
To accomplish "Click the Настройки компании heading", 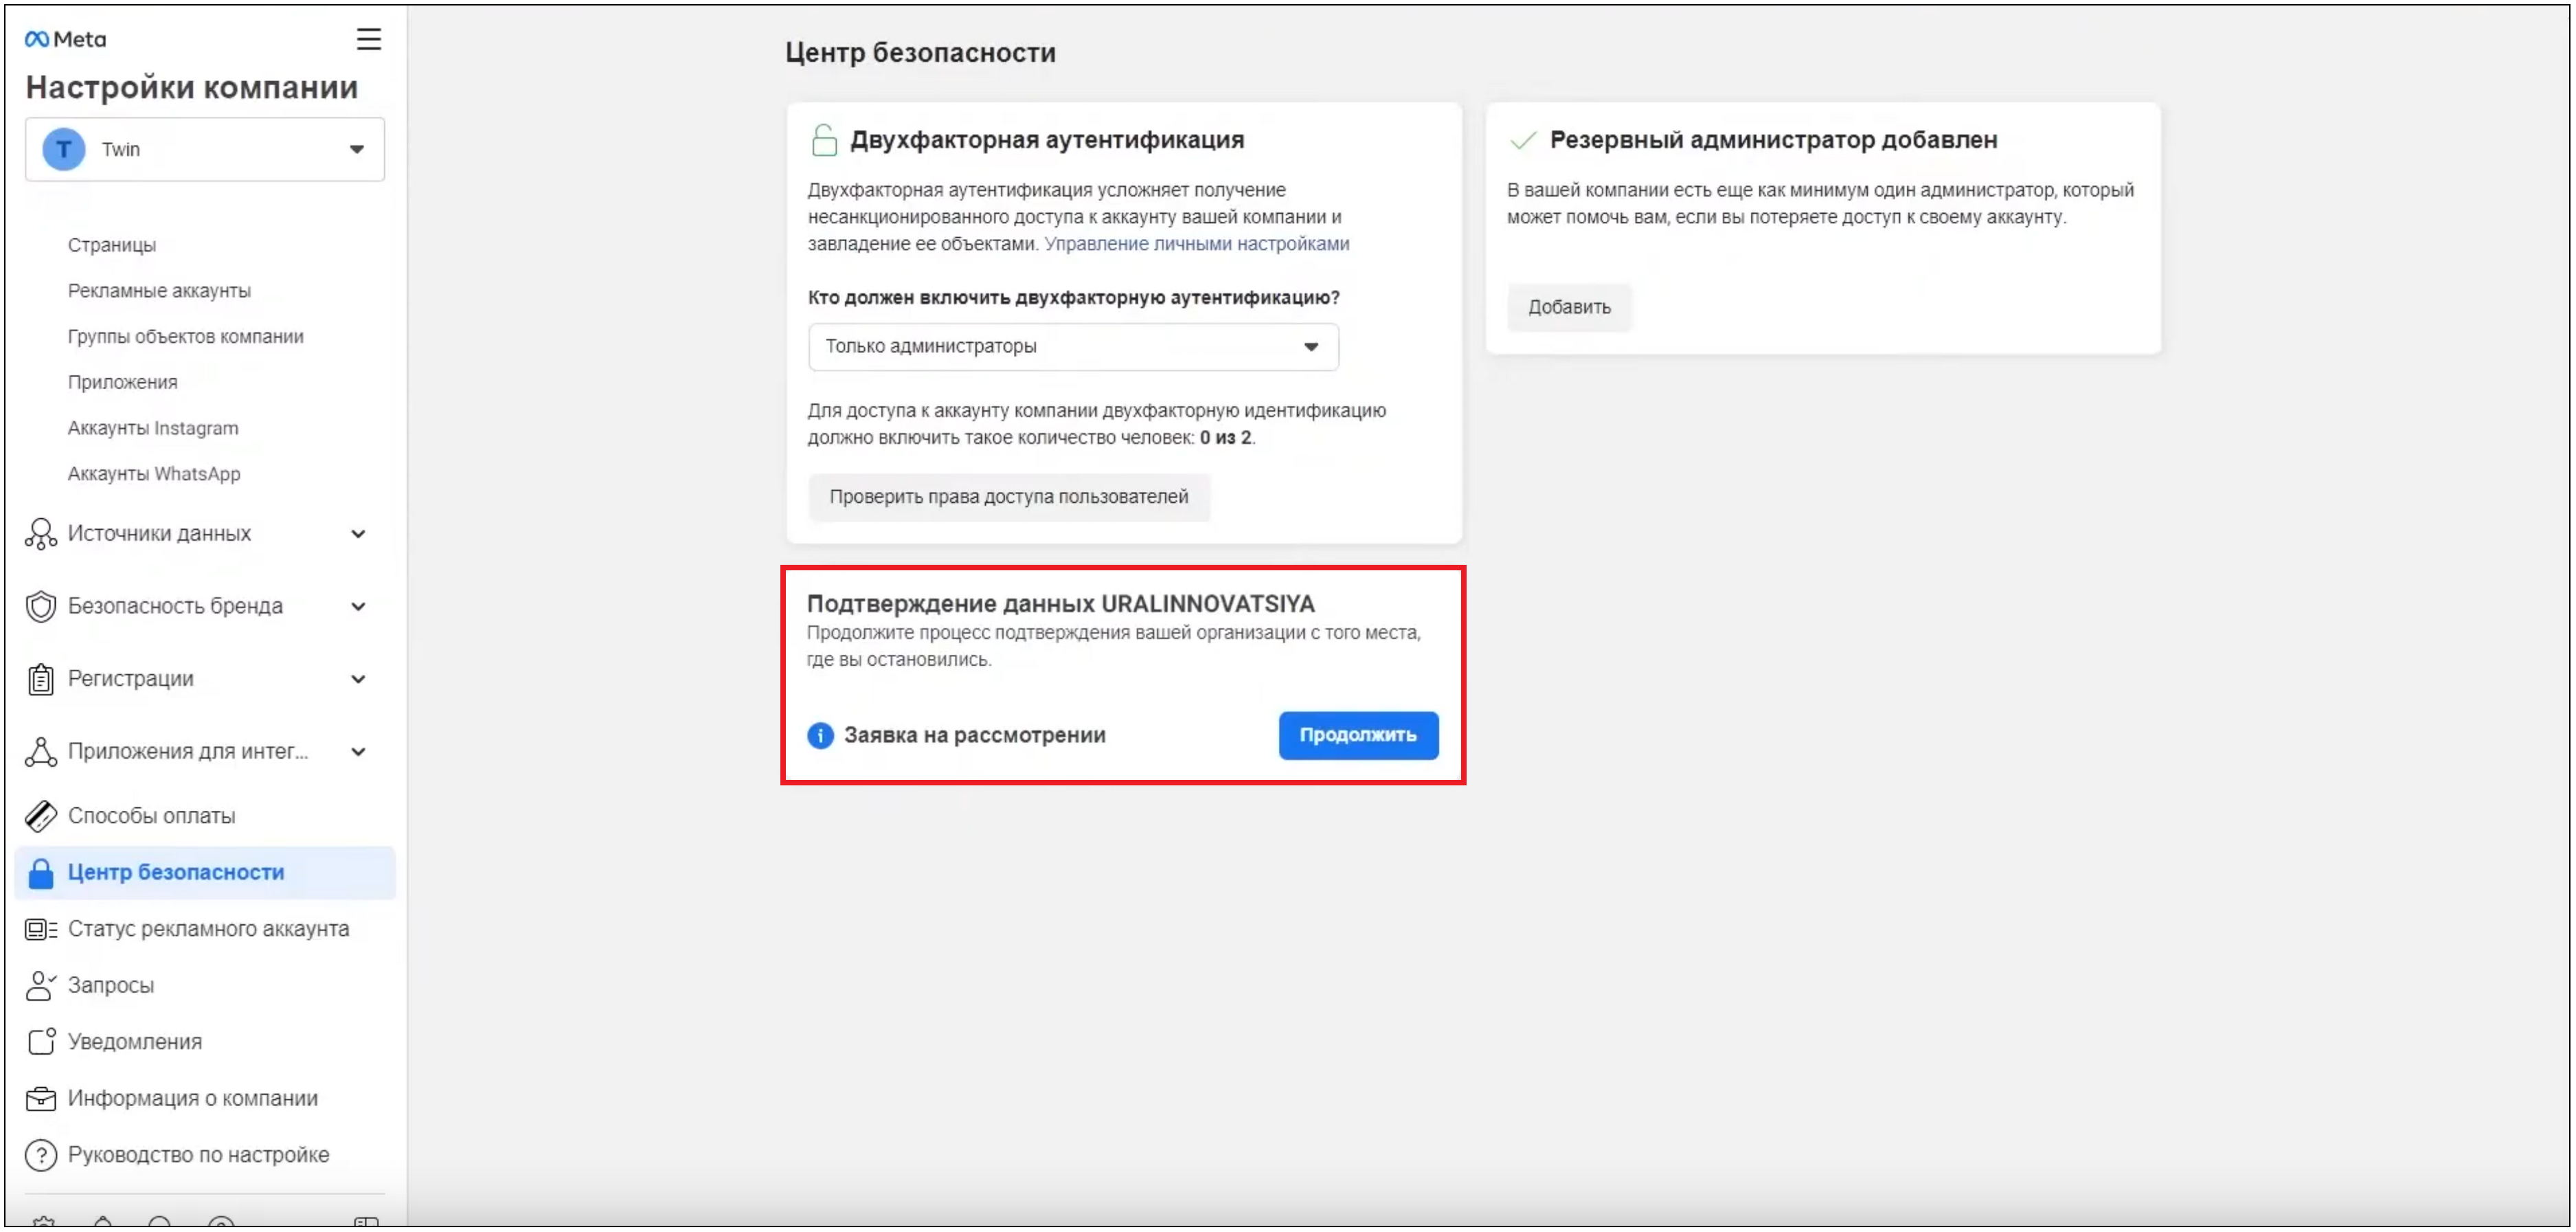I will [x=192, y=88].
